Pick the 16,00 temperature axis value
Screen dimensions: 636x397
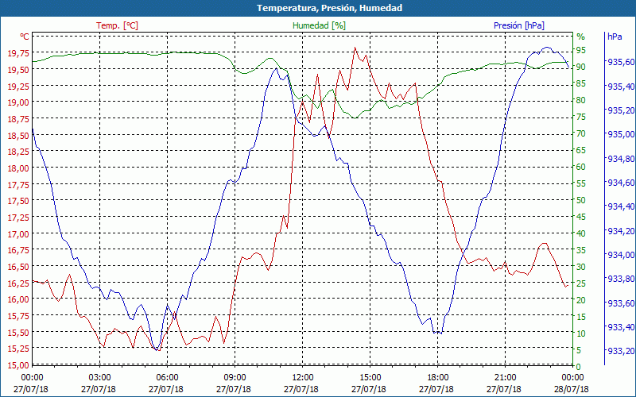click(18, 300)
